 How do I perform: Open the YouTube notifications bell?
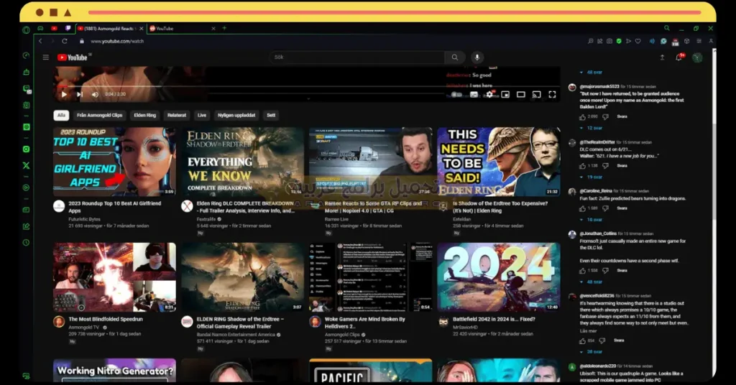coord(678,57)
